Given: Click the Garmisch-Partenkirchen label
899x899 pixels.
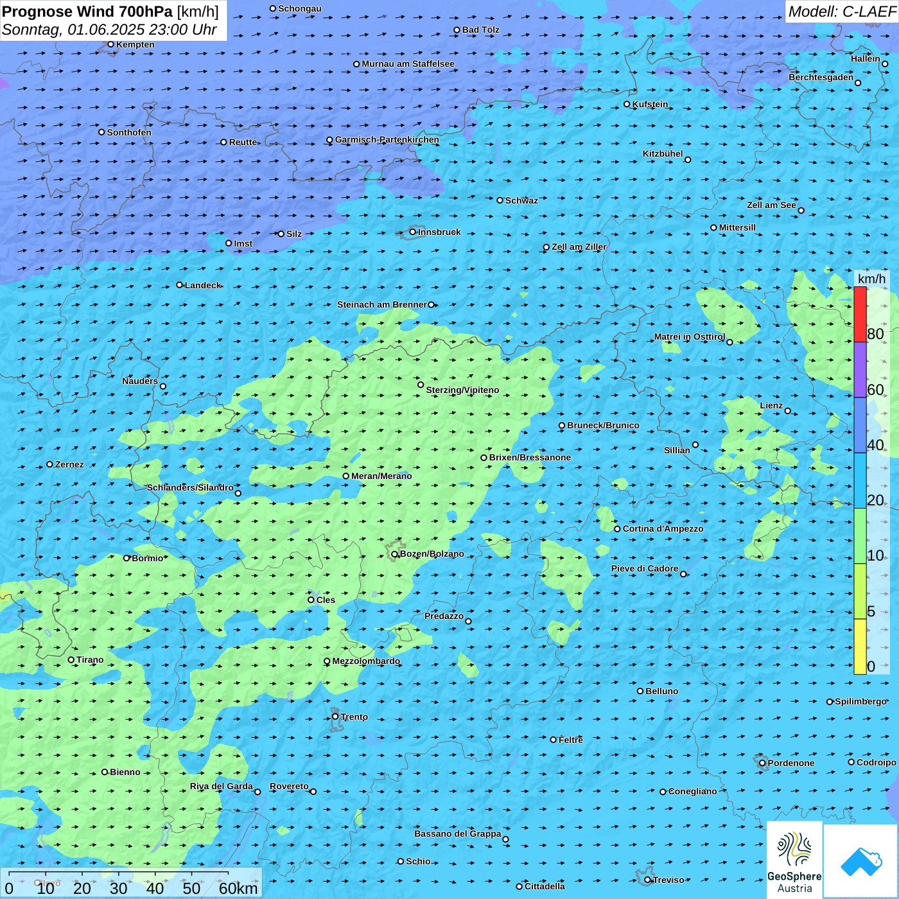Looking at the screenshot, I should tap(387, 139).
